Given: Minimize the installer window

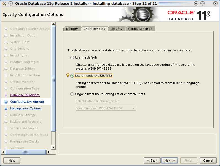Looking at the screenshot, I should (x=196, y=4).
